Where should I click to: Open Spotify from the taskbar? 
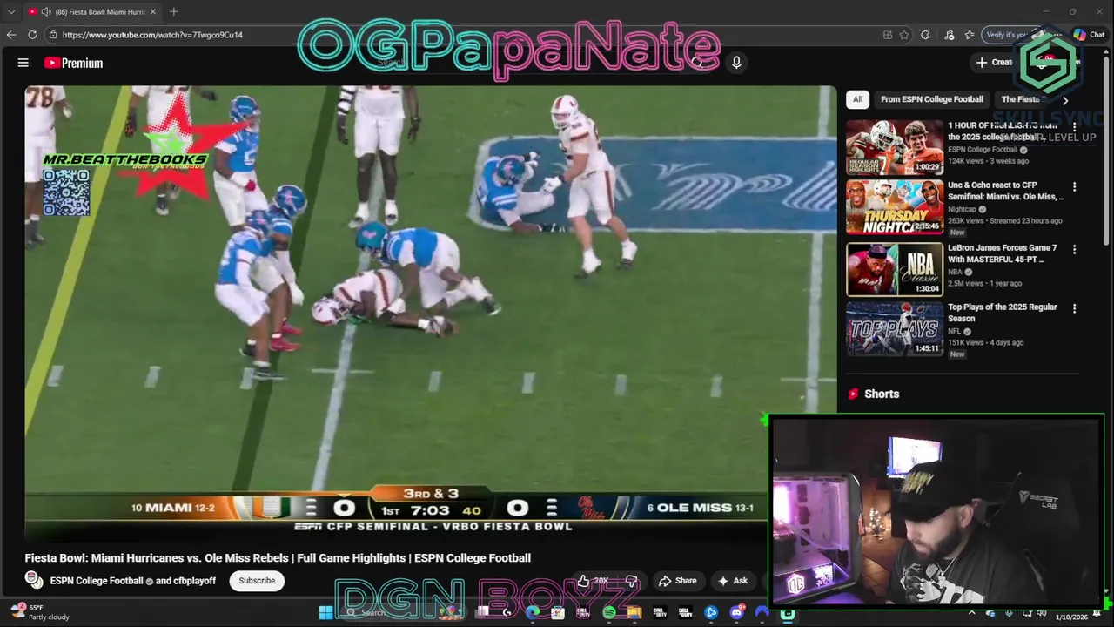pyautogui.click(x=609, y=612)
